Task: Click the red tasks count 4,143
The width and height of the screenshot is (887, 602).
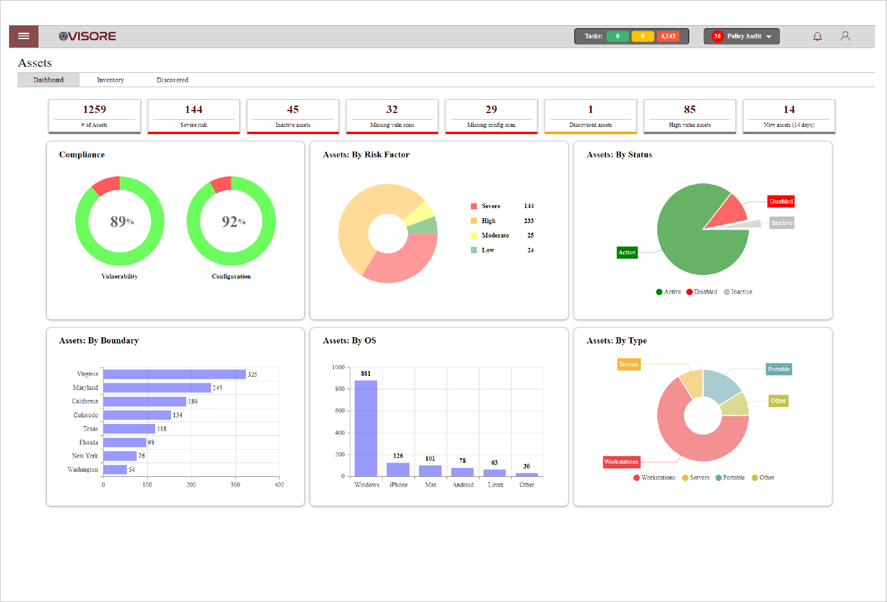Action: 668,36
